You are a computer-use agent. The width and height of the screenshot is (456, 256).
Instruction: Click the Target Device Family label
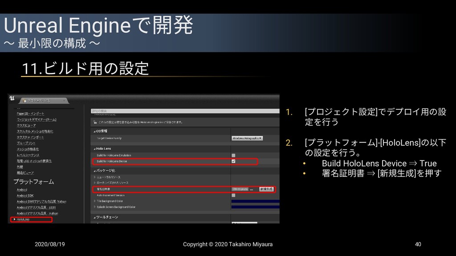pos(109,139)
